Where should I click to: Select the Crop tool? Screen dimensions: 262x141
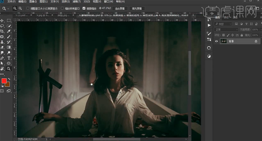[2, 31]
